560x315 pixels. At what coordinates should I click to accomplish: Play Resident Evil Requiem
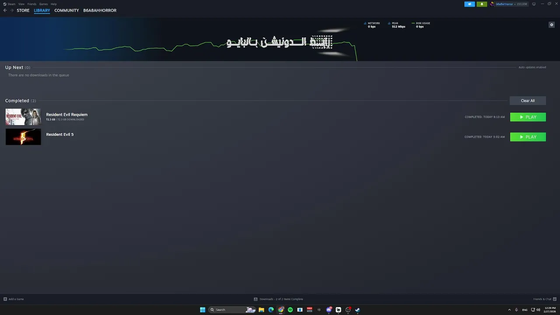coord(528,117)
